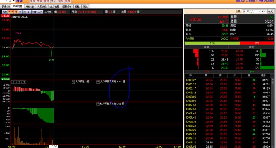Go to previous date with left arrow
The width and height of the screenshot is (276, 148).
(262, 11)
